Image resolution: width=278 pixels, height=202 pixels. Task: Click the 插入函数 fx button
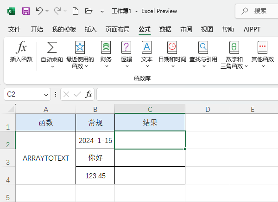[21, 52]
